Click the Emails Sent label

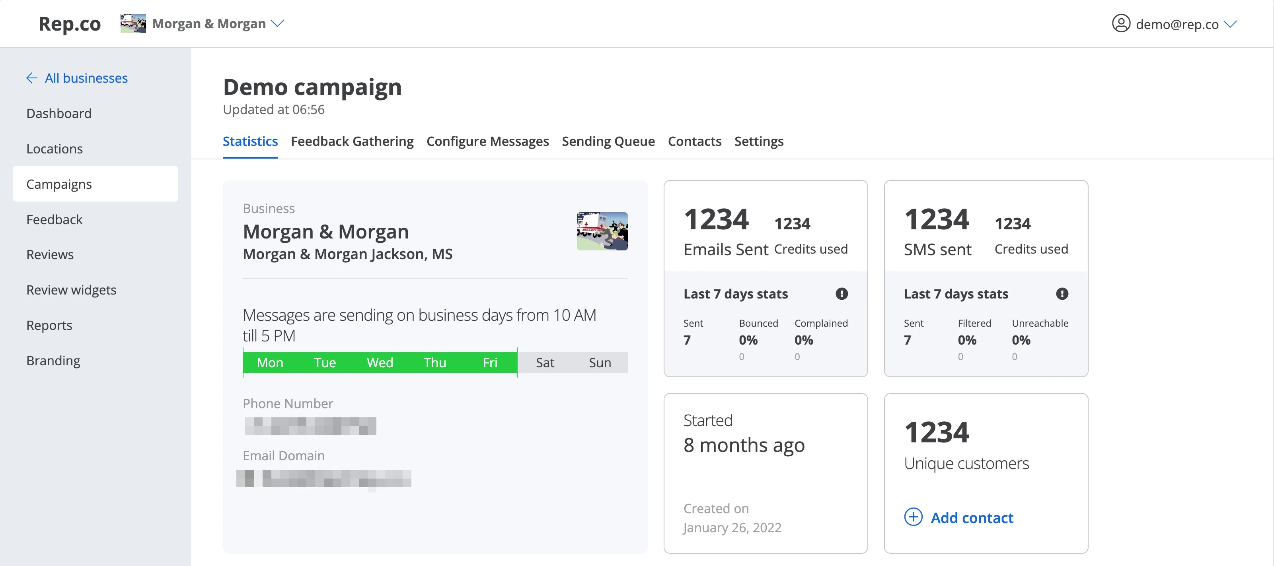pos(726,250)
